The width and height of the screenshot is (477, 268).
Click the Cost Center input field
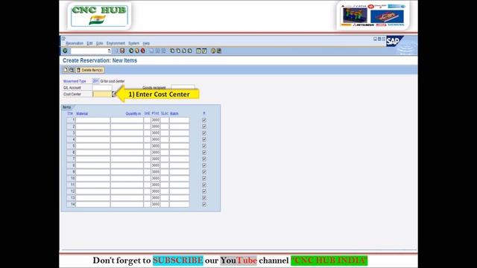point(102,95)
